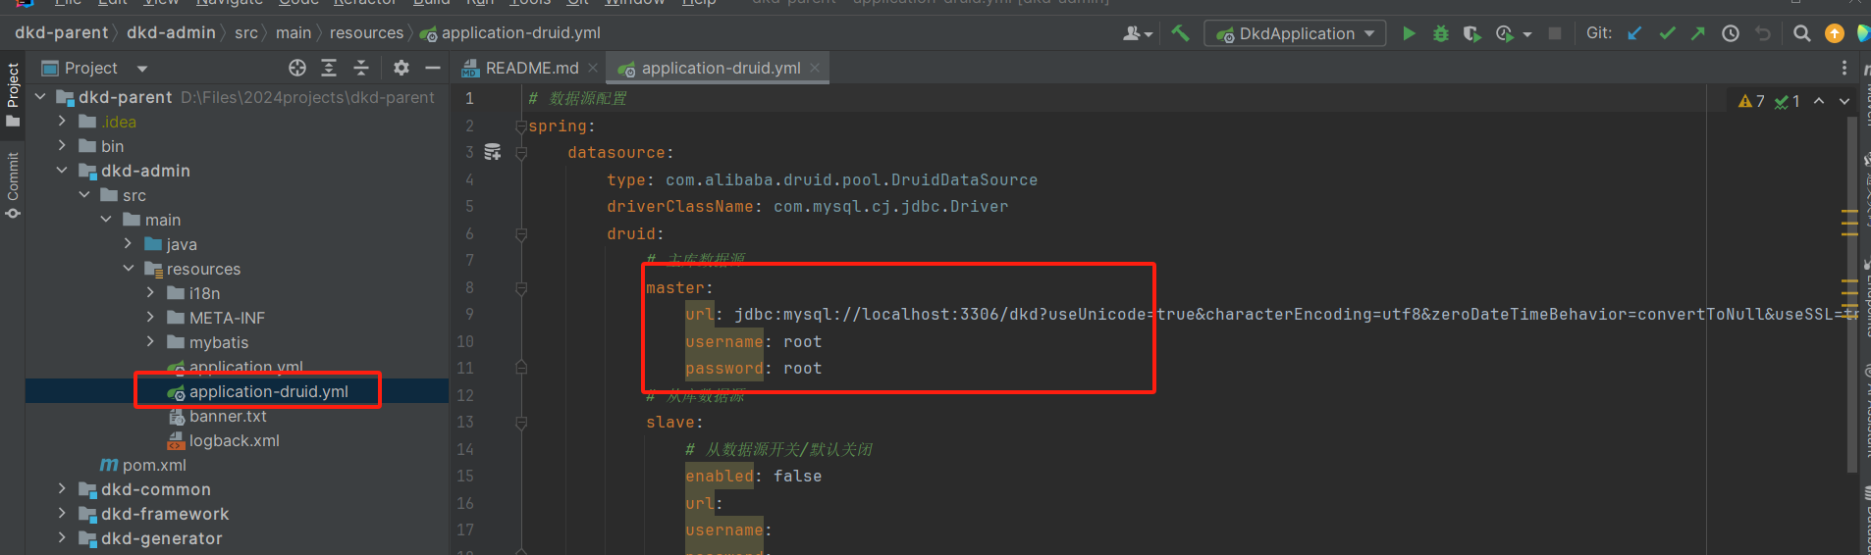Click the orange IDE update arrow icon
This screenshot has width=1871, height=555.
pyautogui.click(x=1834, y=33)
